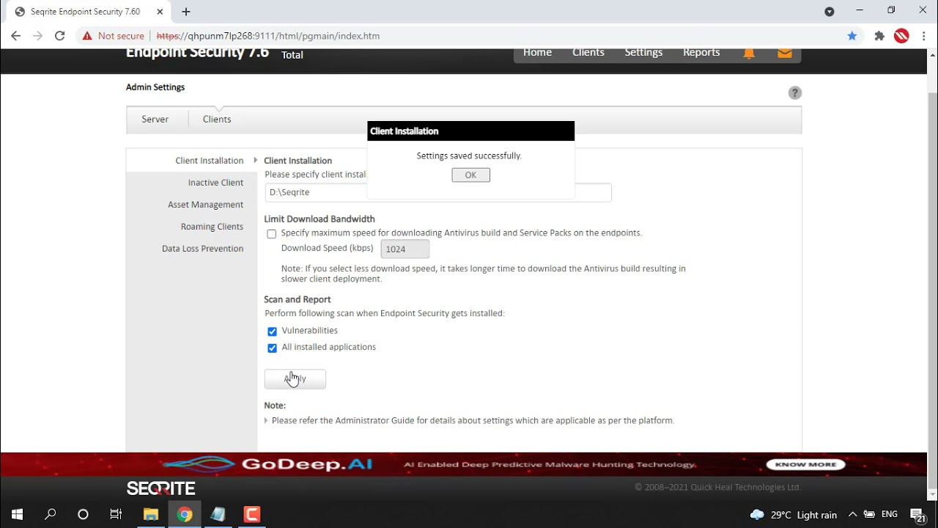Go back with browser back arrow
Image resolution: width=938 pixels, height=528 pixels.
pos(16,36)
